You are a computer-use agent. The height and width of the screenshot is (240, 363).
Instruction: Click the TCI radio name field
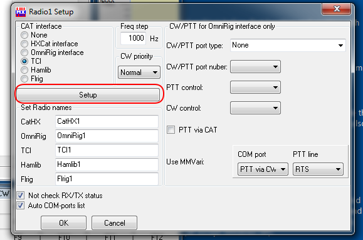click(x=107, y=150)
